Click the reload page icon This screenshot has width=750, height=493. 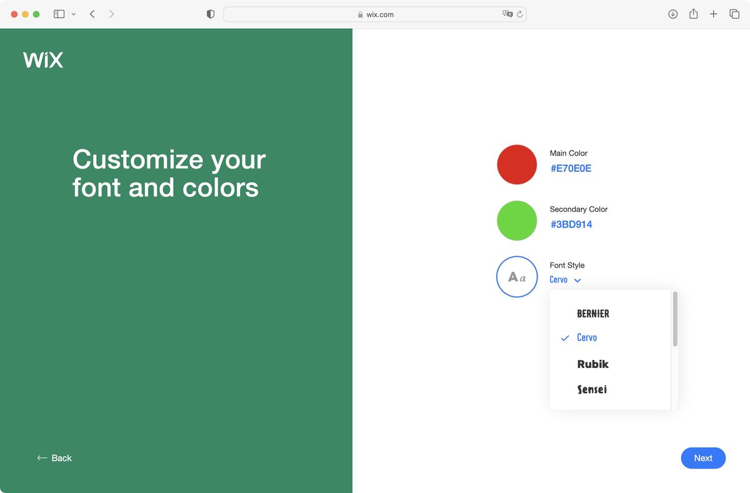[x=519, y=14]
